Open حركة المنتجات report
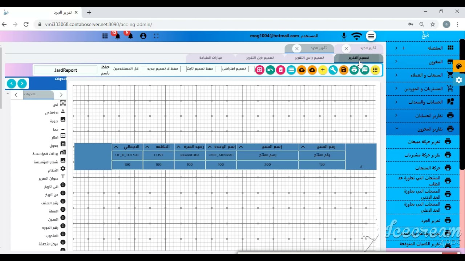Viewport: 465px width, 261px height. tap(423, 168)
